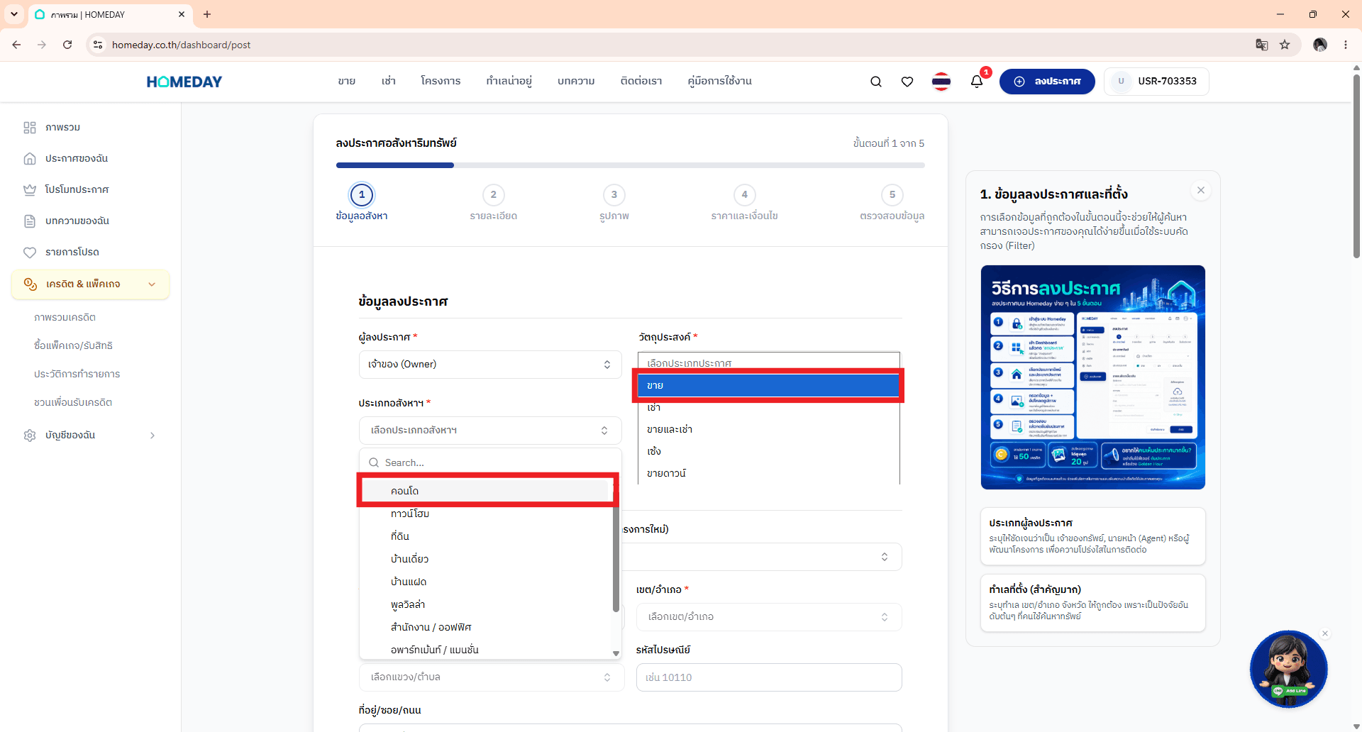The height and width of the screenshot is (732, 1362).
Task: Select โครงการ top navigation item
Action: click(x=441, y=82)
